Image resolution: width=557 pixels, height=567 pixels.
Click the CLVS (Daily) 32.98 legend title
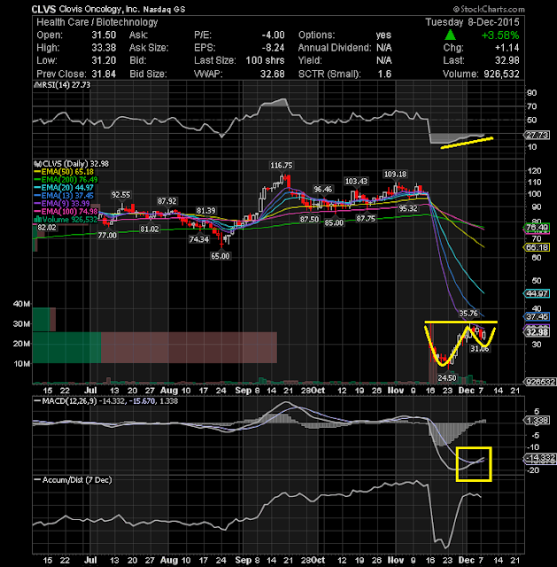[72, 164]
